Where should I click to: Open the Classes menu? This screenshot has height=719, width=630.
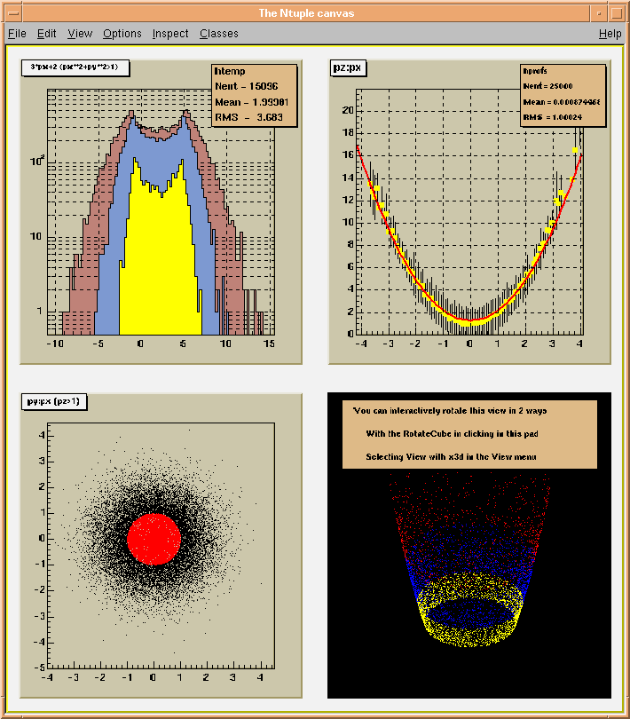(218, 34)
